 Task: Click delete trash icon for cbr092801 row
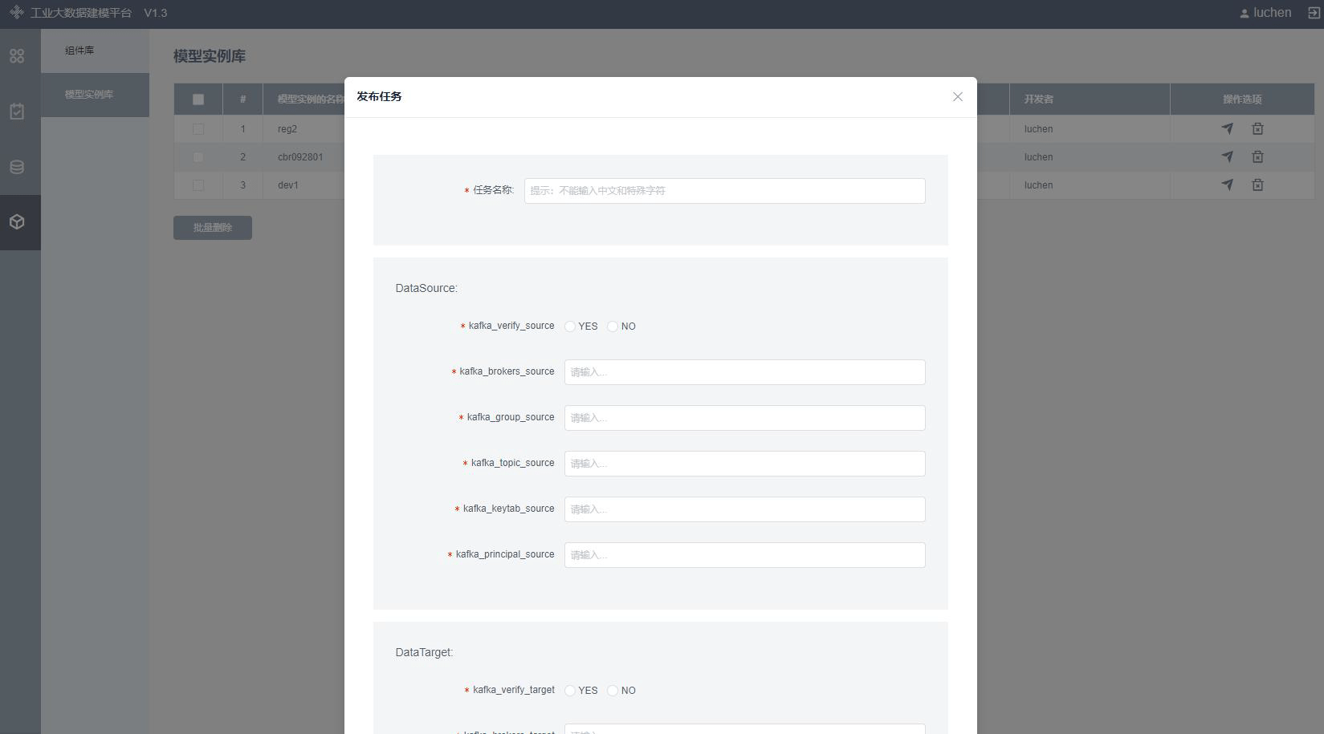click(1257, 156)
